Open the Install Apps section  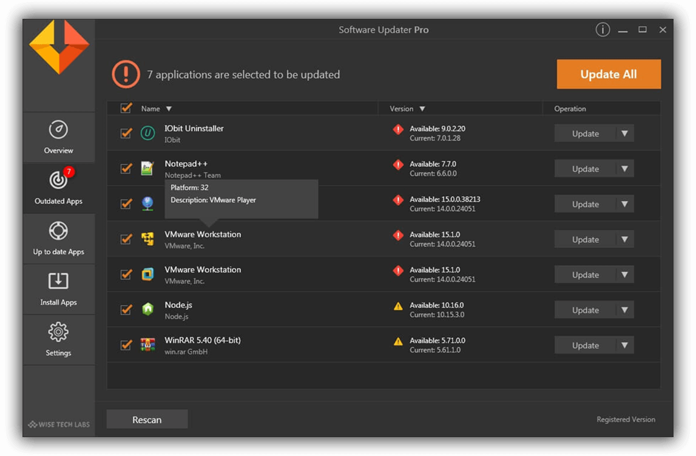pyautogui.click(x=59, y=290)
